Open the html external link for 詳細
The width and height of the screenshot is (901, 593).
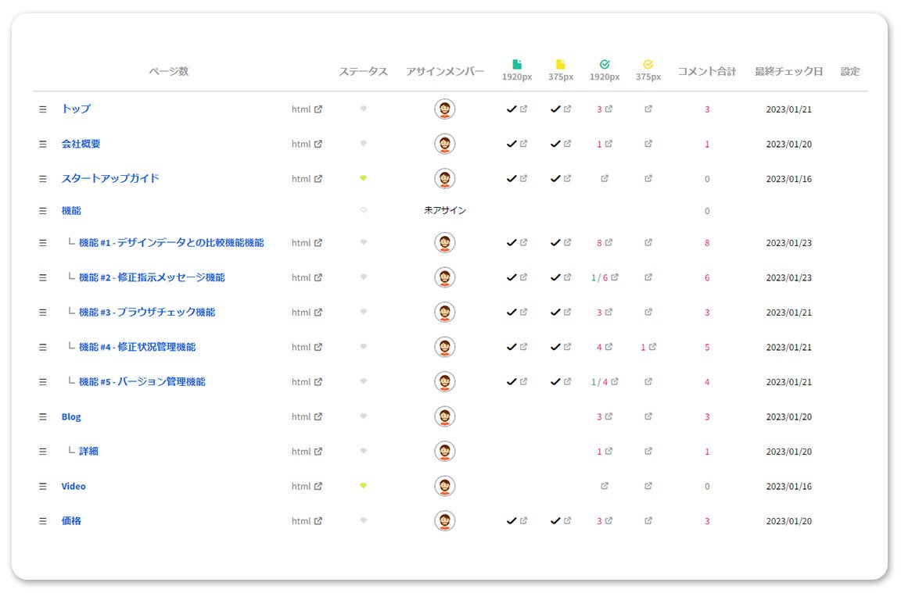point(307,452)
